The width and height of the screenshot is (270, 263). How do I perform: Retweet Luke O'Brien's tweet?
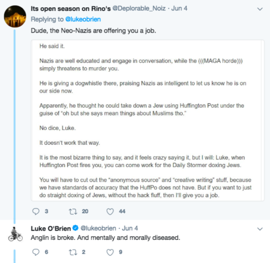tap(73, 252)
